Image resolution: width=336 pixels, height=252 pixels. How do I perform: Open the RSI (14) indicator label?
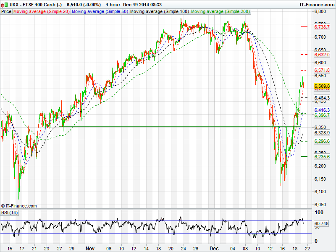9,213
